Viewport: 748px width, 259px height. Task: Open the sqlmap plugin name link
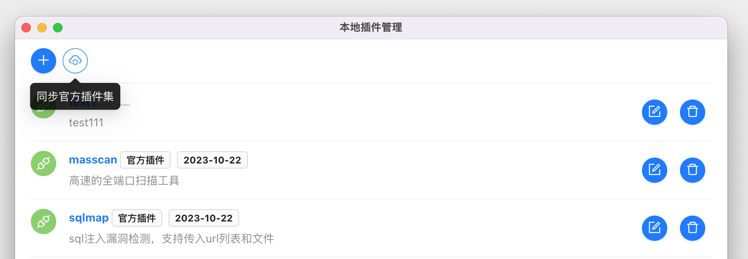tap(89, 218)
